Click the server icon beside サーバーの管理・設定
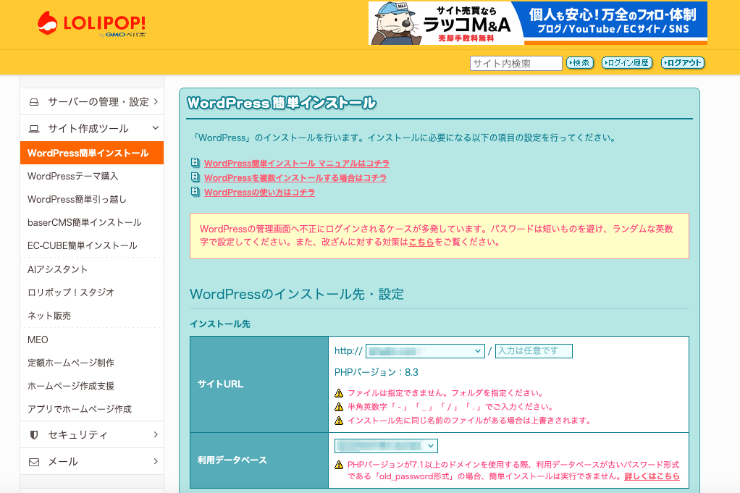The height and width of the screenshot is (493, 740). (x=34, y=102)
